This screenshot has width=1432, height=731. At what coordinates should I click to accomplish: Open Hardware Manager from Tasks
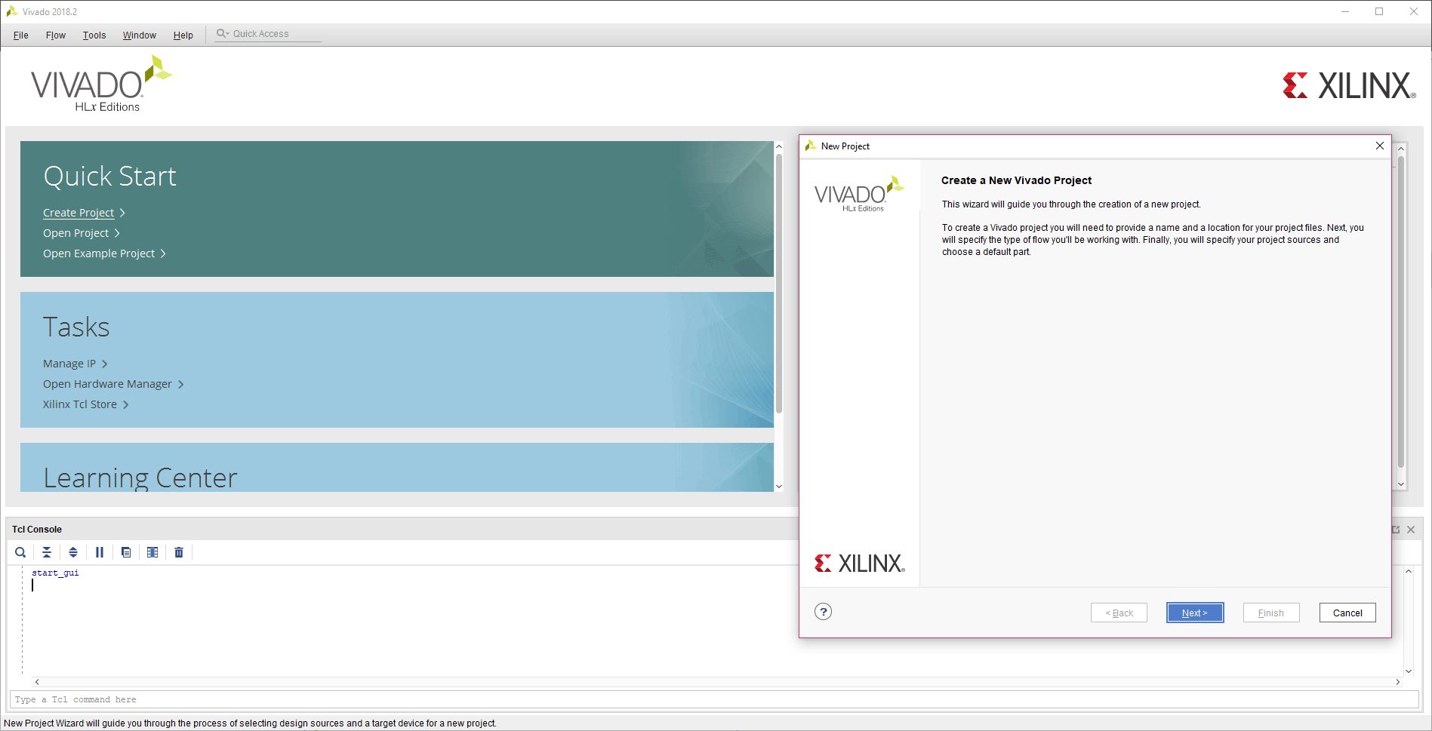(107, 384)
